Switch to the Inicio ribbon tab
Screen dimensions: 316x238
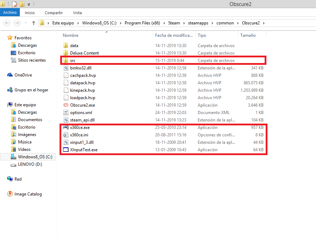pyautogui.click(x=30, y=13)
